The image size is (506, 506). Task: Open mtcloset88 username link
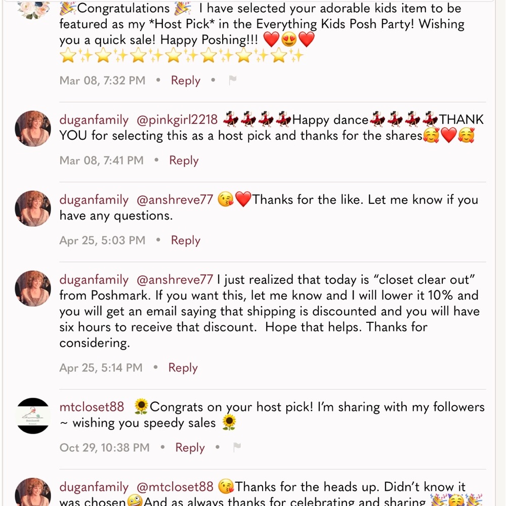pos(92,407)
